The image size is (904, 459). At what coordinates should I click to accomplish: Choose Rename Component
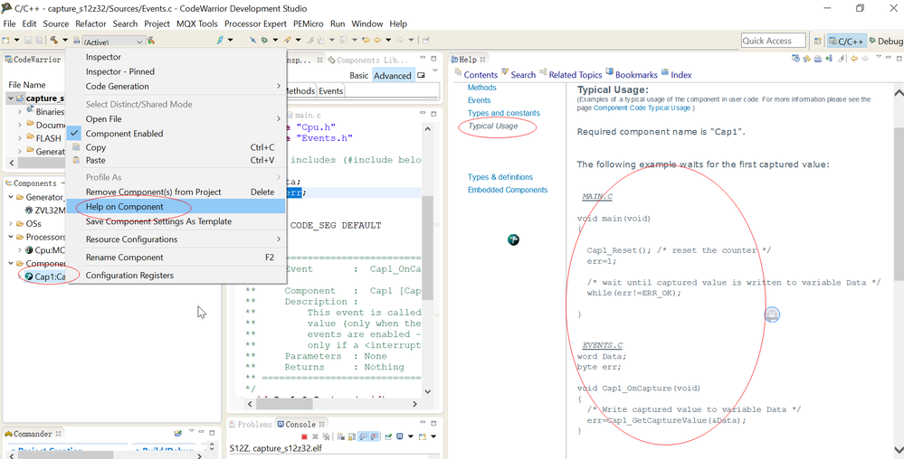[176, 258]
